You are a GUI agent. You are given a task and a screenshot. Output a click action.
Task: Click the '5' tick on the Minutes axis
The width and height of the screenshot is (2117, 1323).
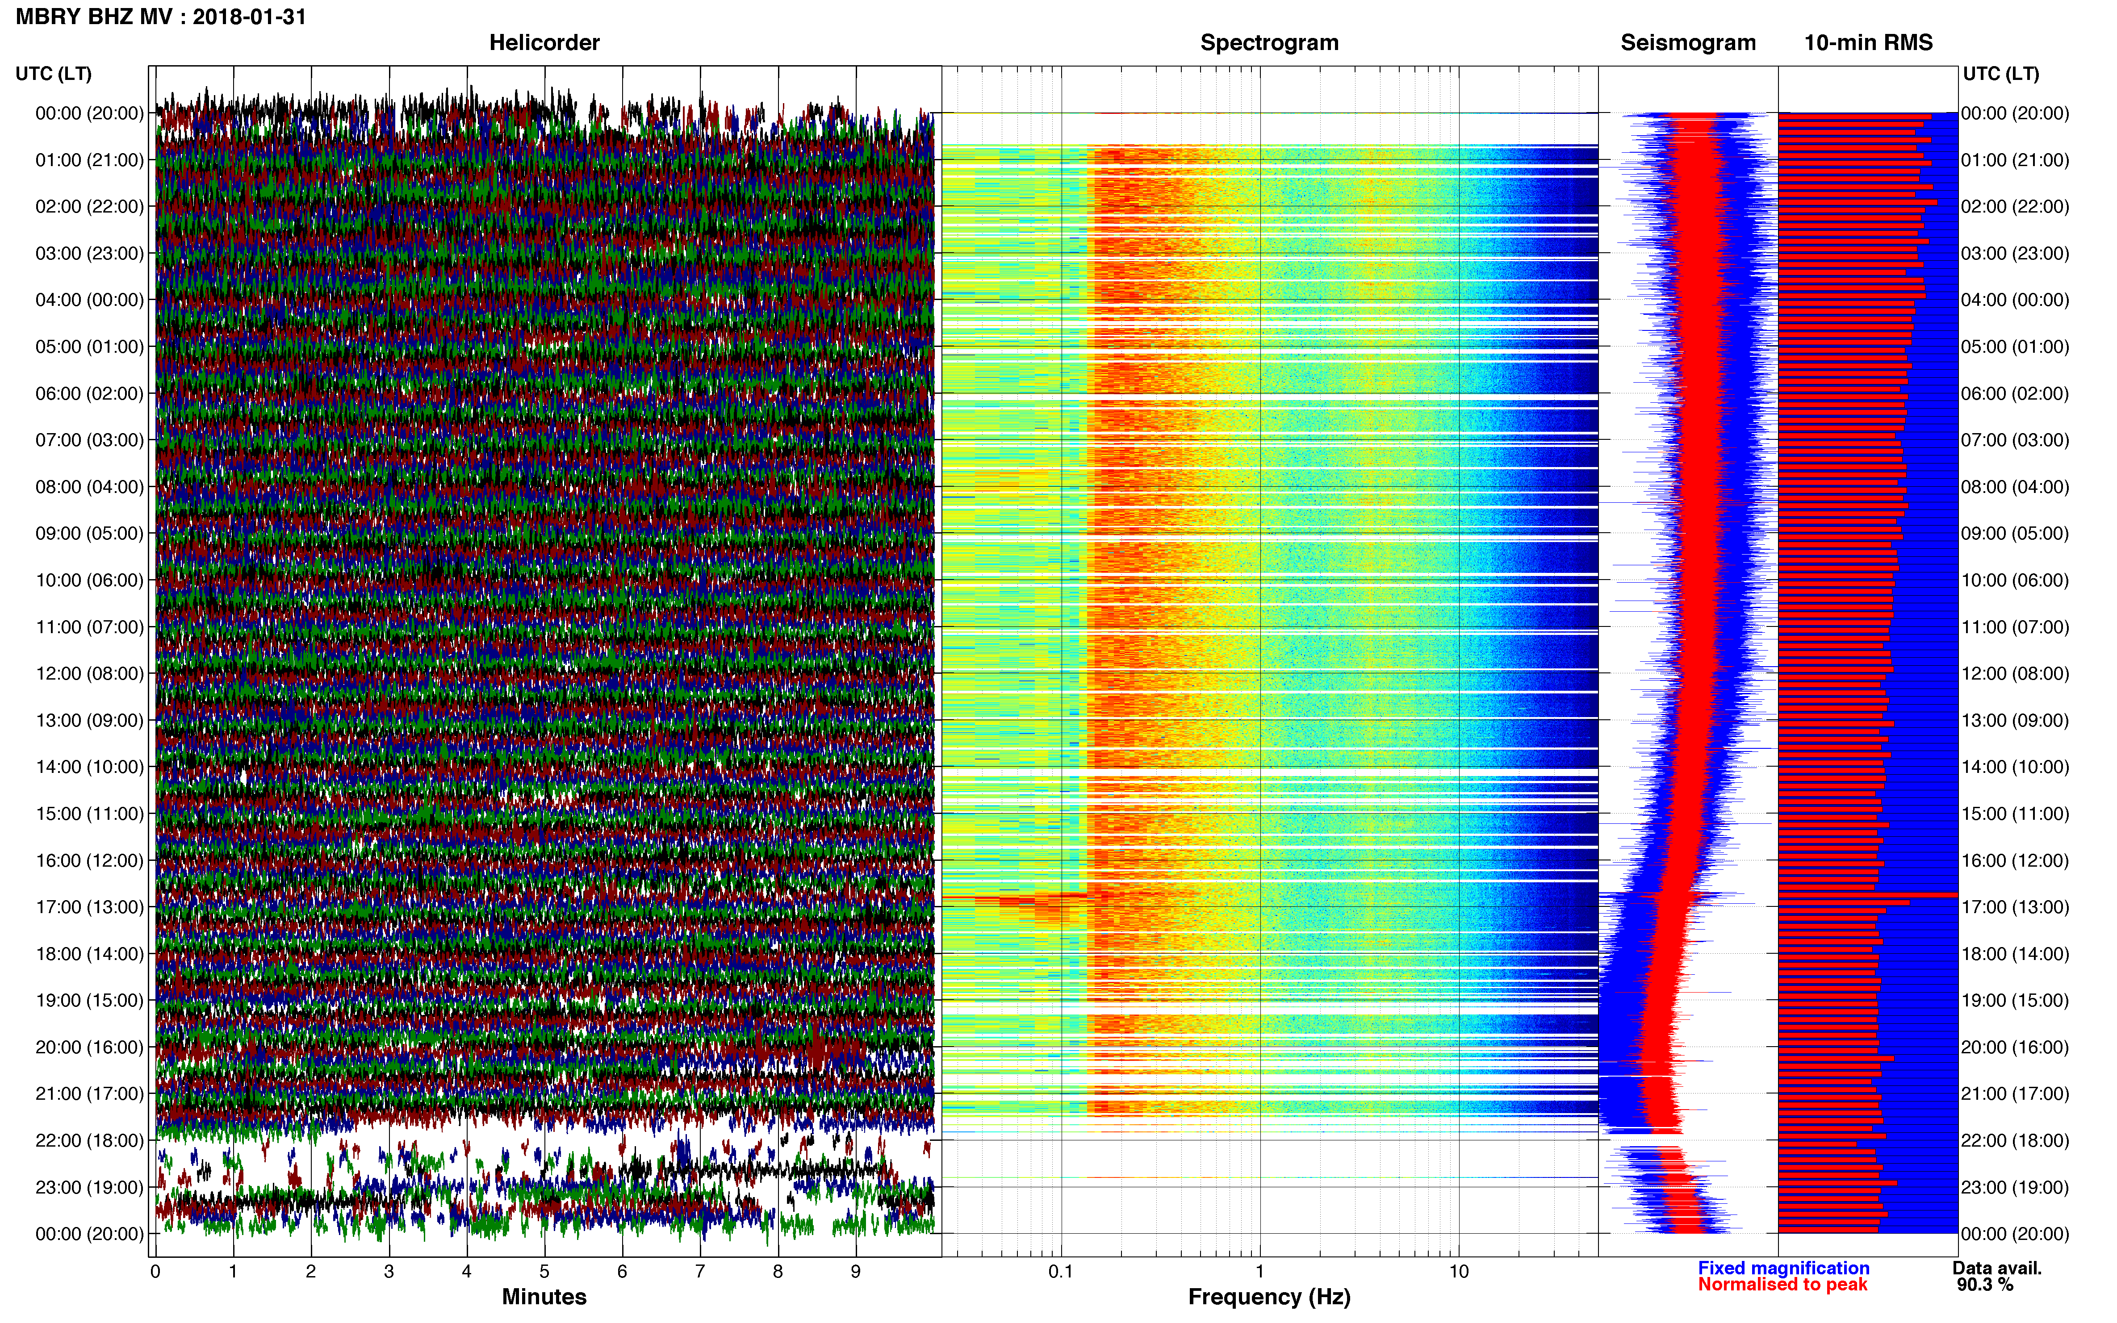click(x=544, y=1272)
